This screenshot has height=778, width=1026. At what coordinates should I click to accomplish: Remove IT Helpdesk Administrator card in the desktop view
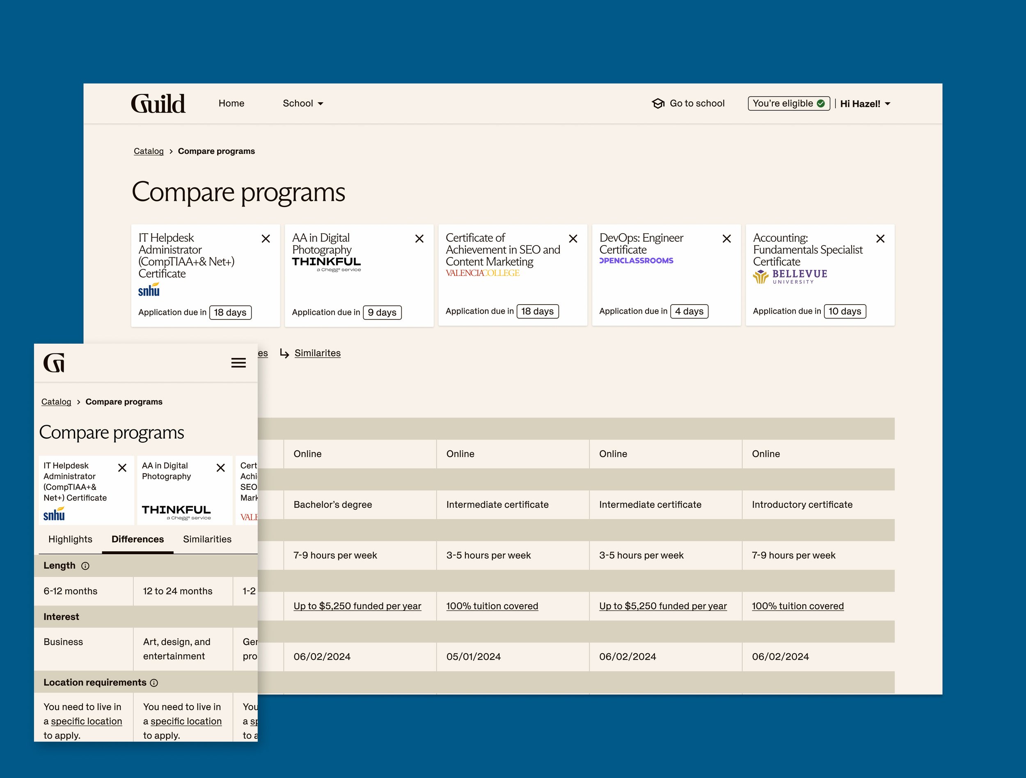click(266, 239)
